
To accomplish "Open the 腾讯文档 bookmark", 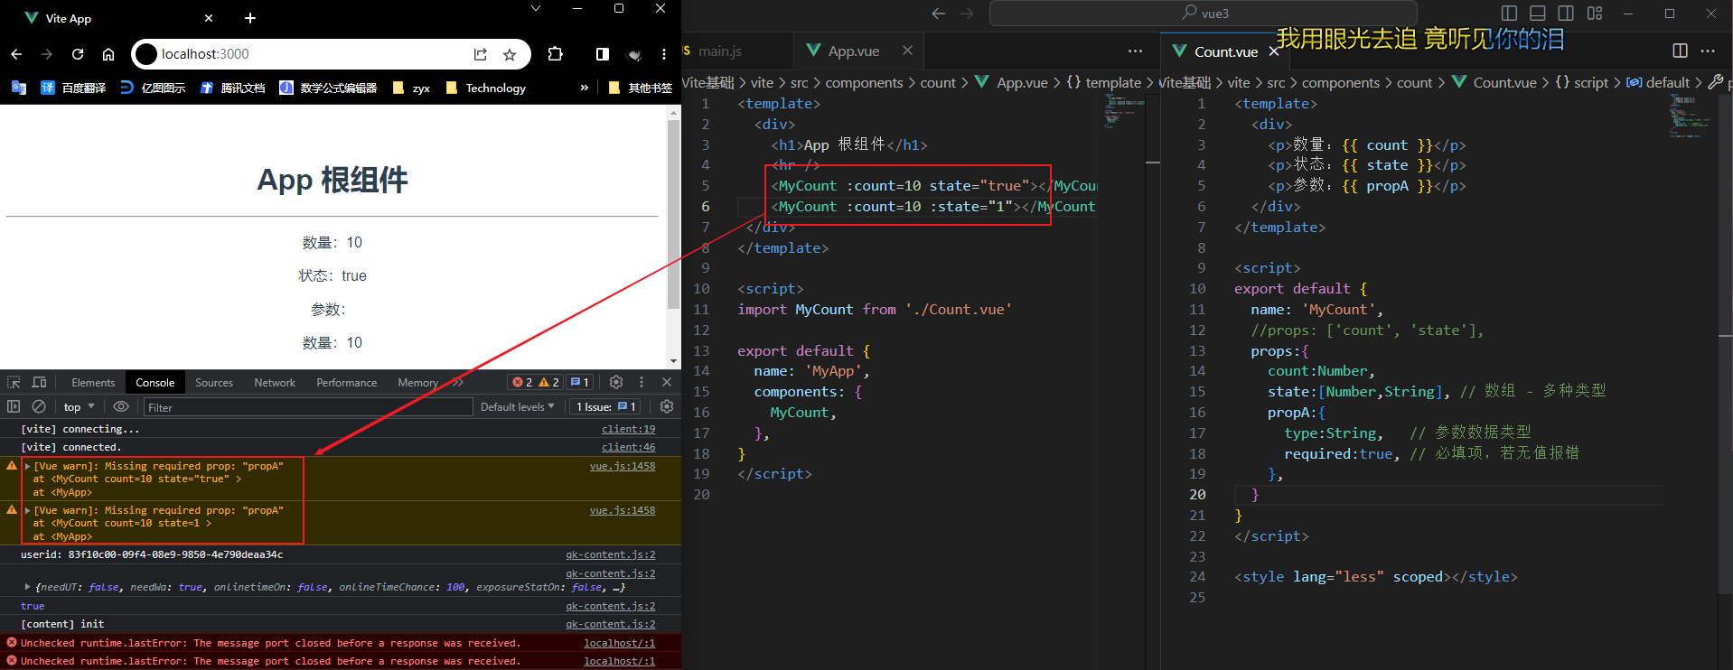I will coord(232,88).
